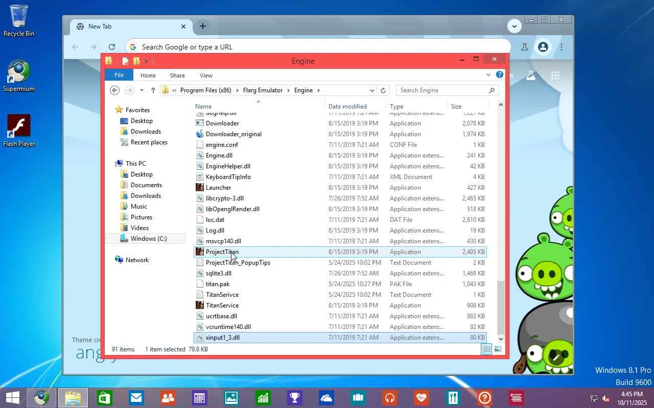Expand the Explorer ribbon with the chevron
Image resolution: width=654 pixels, height=408 pixels.
pos(488,75)
